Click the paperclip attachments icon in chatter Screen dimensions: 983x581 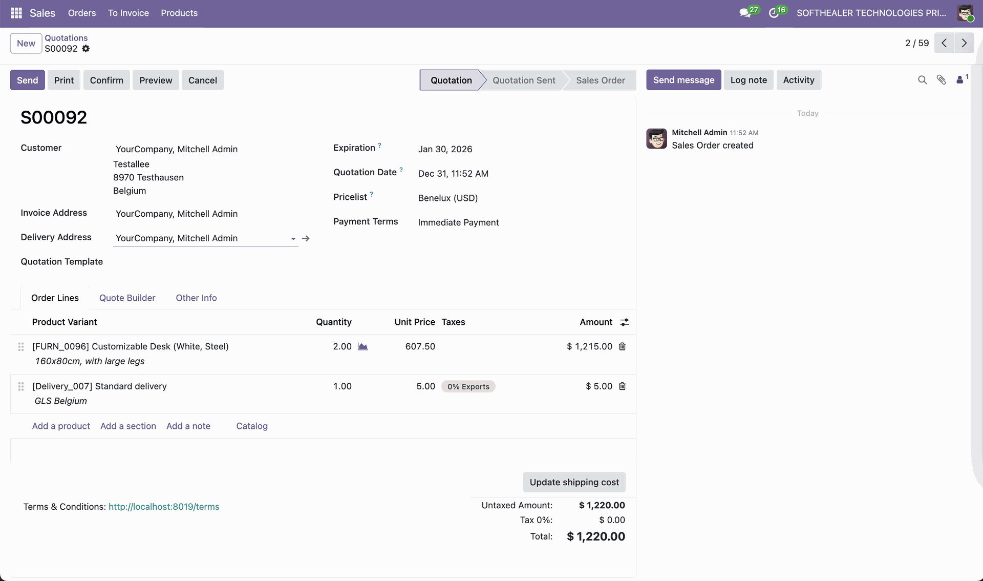(x=941, y=80)
